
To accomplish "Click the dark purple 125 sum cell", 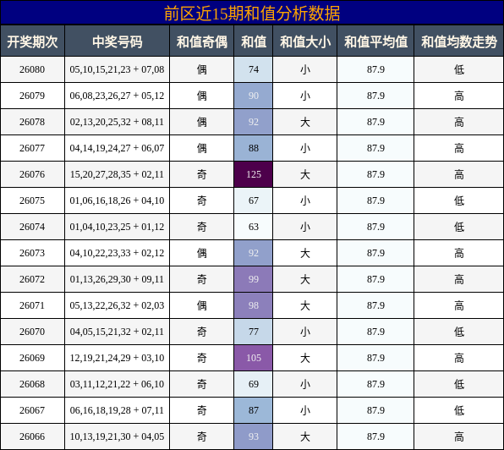I will [x=254, y=174].
